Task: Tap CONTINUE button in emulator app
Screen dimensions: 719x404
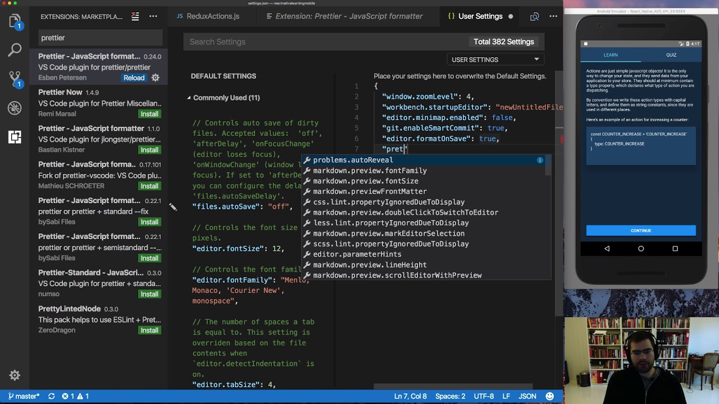Action: pyautogui.click(x=641, y=231)
